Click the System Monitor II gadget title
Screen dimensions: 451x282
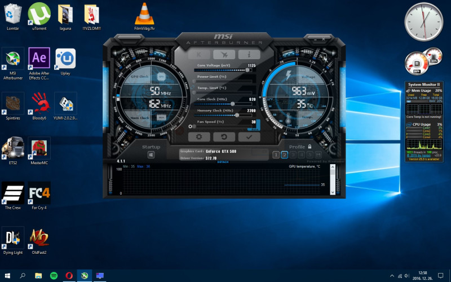coord(424,84)
